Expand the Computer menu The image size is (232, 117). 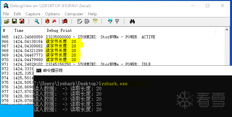(x=74, y=14)
